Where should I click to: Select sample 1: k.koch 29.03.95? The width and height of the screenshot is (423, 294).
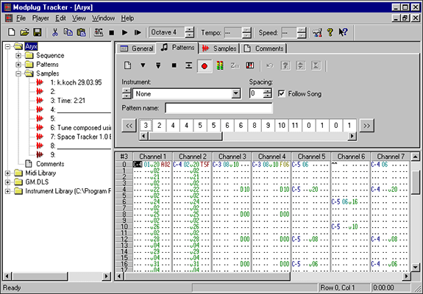tap(76, 82)
